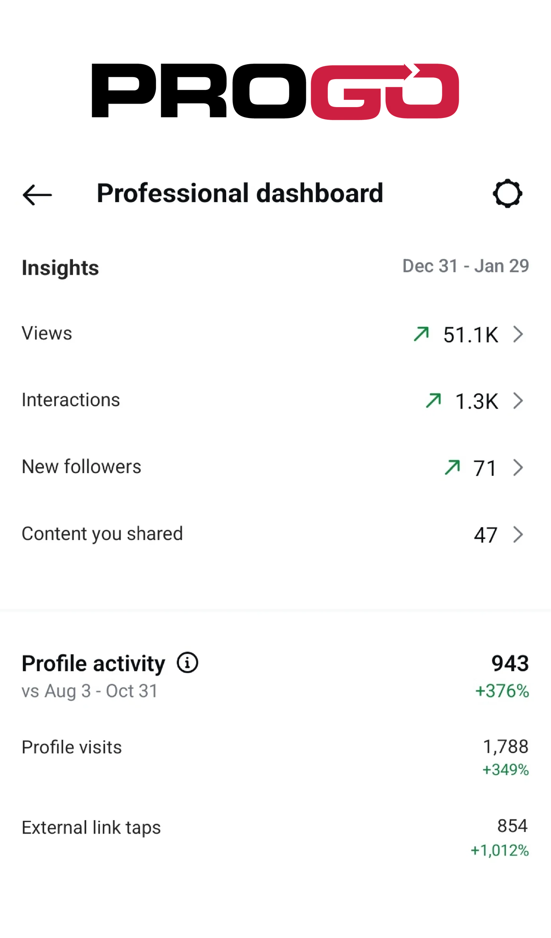
Task: Open the New followers label
Action: [81, 467]
